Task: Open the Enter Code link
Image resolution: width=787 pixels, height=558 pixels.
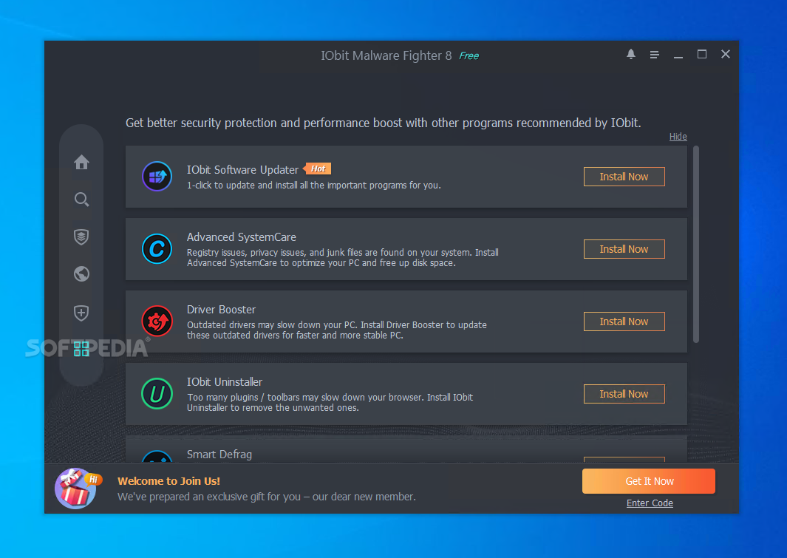Action: click(650, 503)
